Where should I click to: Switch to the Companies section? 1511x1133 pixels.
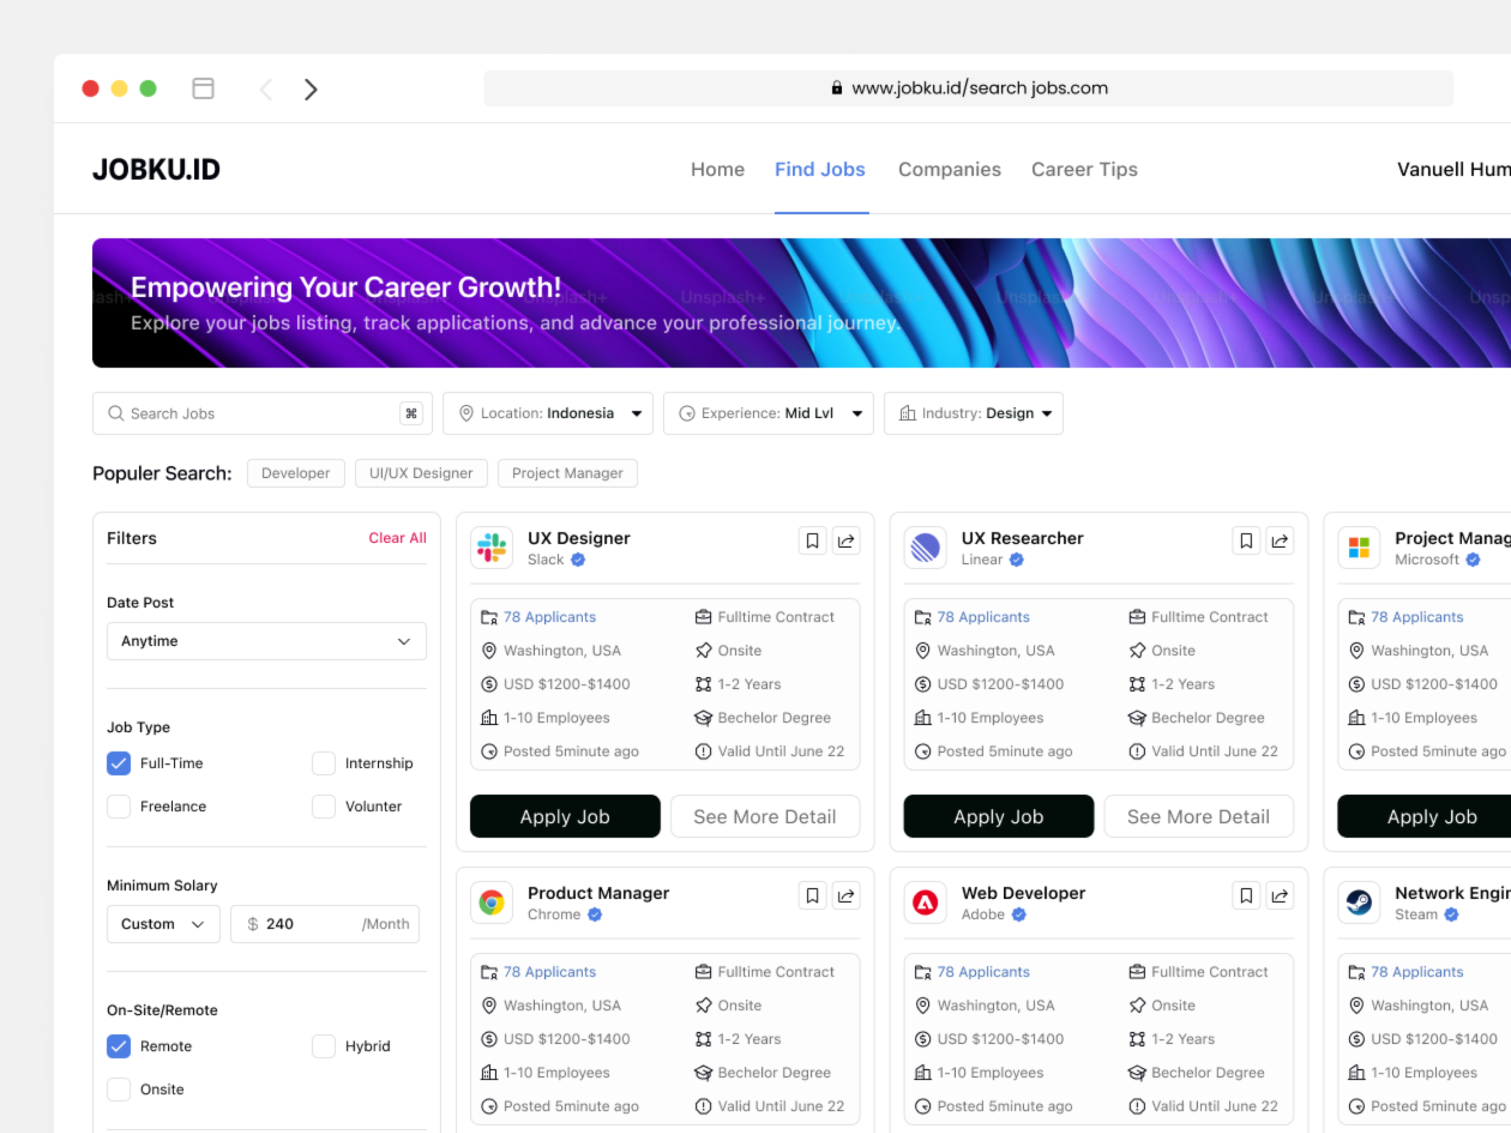pyautogui.click(x=949, y=169)
